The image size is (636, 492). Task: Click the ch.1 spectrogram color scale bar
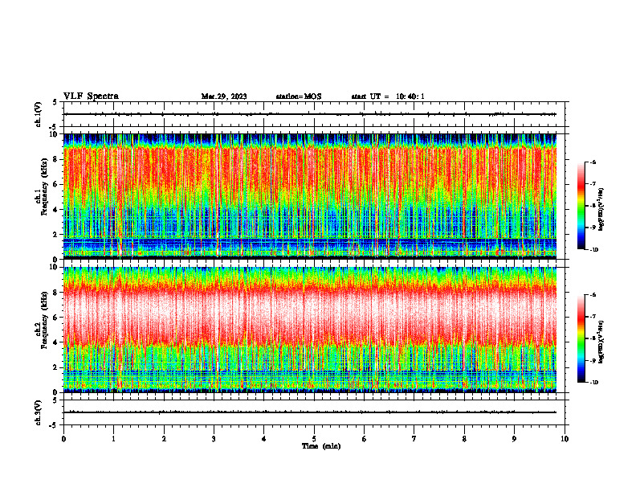(581, 206)
